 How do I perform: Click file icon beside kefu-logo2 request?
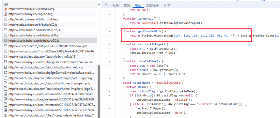click(x=5, y=89)
